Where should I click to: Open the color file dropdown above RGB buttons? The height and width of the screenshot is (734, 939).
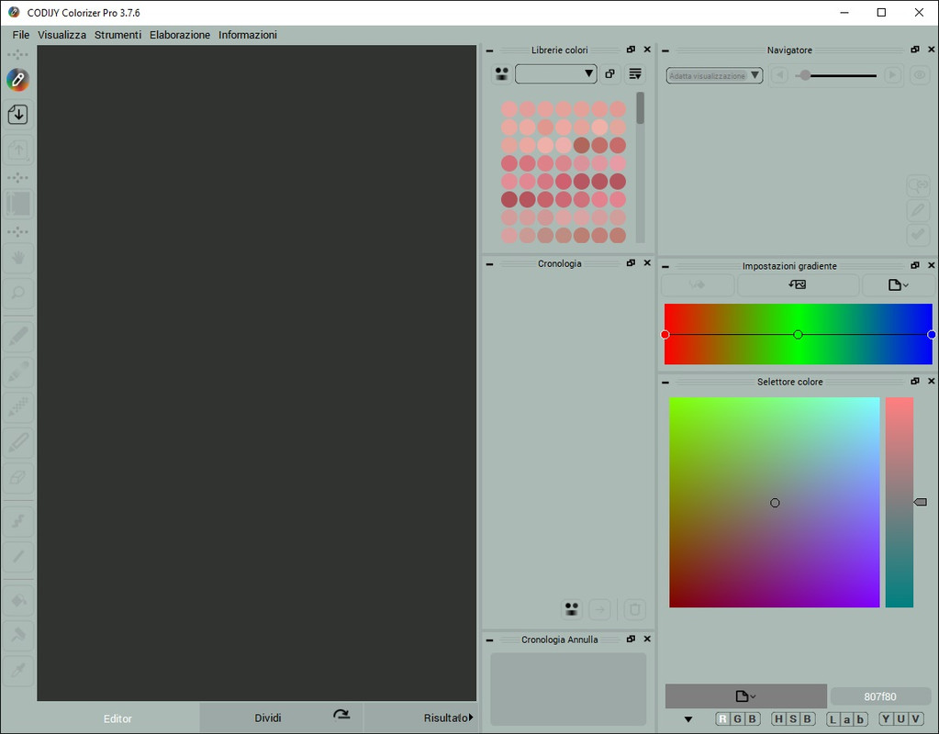point(745,696)
